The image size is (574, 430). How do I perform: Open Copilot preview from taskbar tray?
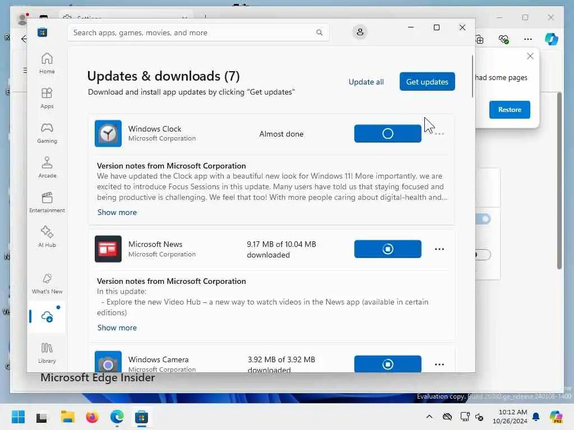(556, 417)
